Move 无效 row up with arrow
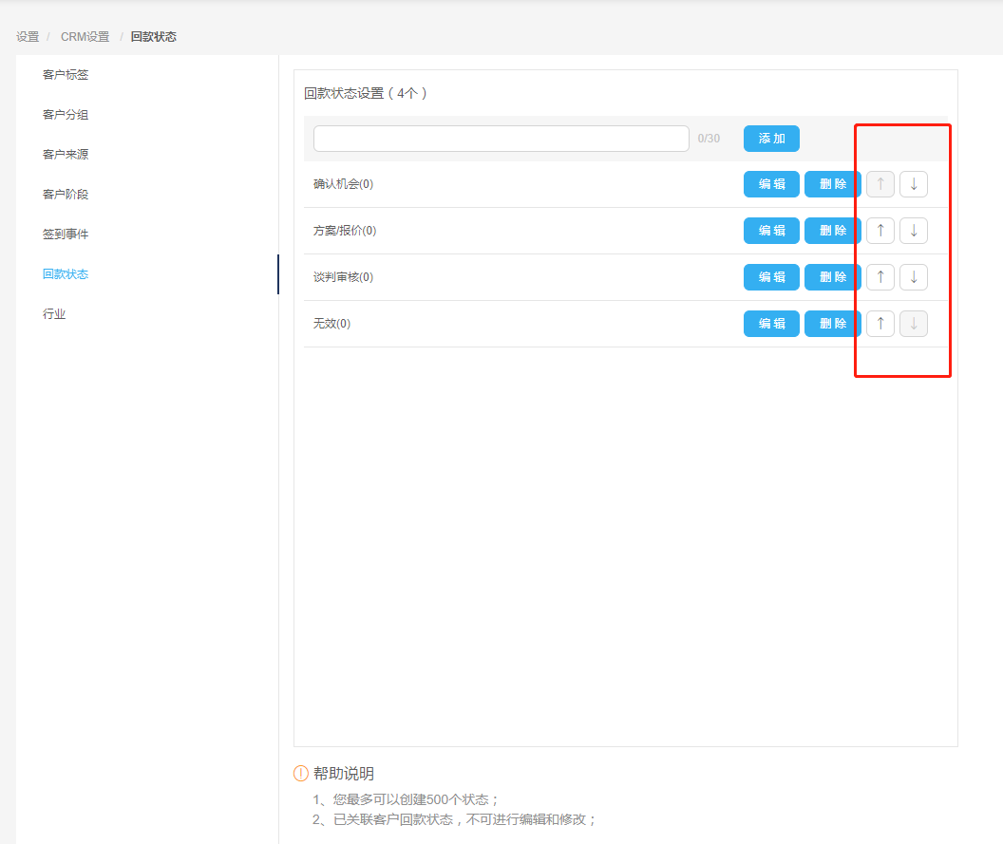Screen dimensions: 1003x844 point(880,324)
